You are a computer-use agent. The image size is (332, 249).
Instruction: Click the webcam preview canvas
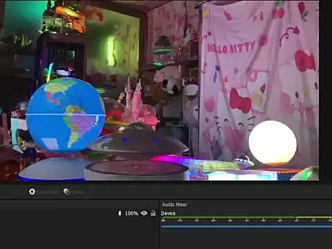(160, 91)
